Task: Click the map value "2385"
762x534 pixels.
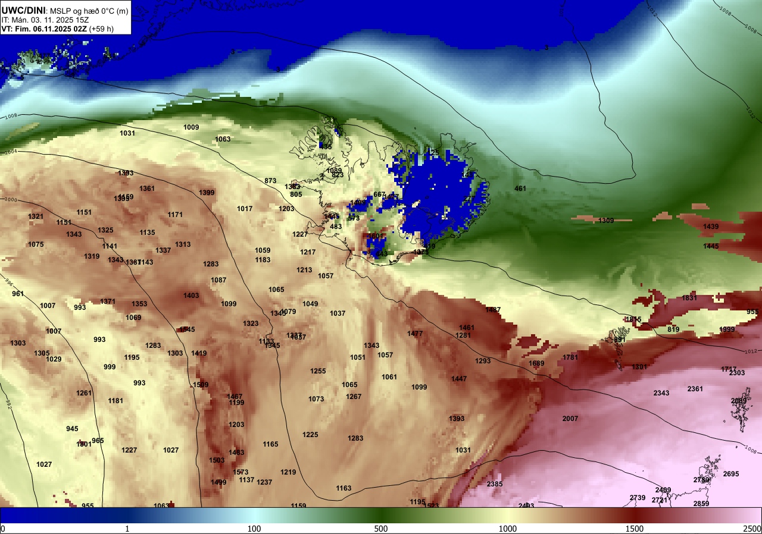Action: [x=495, y=484]
